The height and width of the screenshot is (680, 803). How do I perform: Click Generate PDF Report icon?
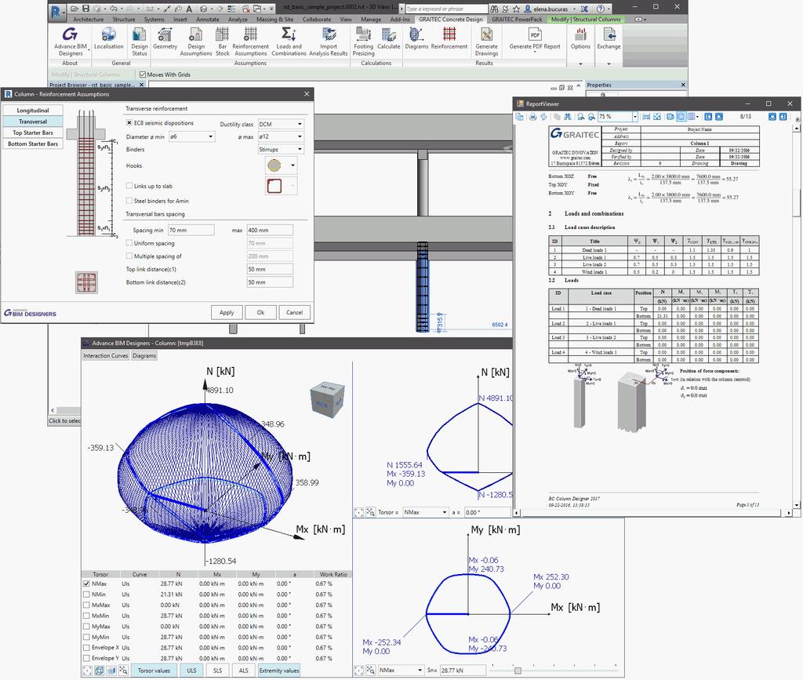point(535,35)
